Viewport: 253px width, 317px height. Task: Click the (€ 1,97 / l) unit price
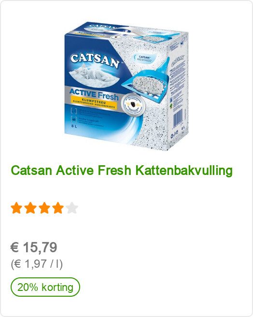37,264
